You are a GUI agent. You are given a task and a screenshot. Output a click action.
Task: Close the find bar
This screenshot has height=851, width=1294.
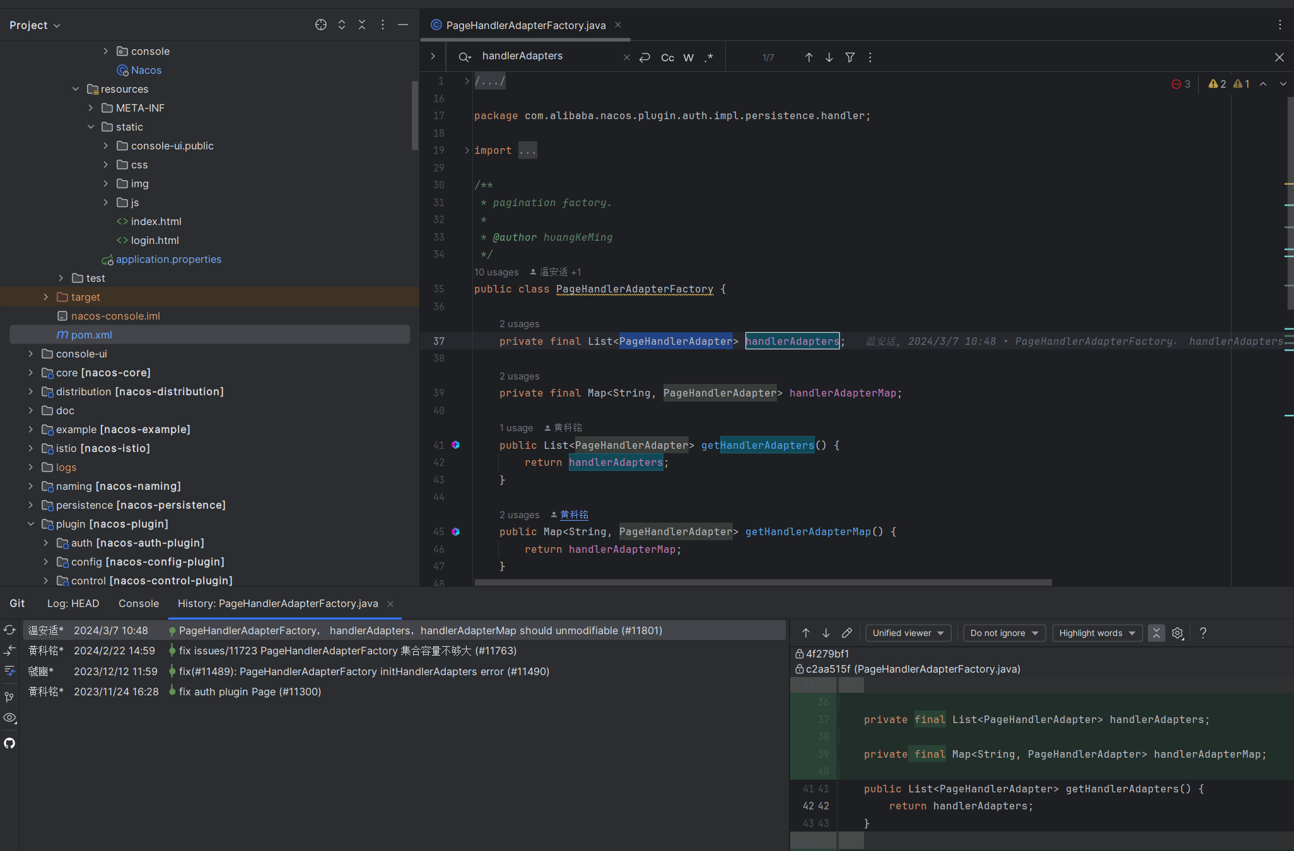pyautogui.click(x=1279, y=57)
